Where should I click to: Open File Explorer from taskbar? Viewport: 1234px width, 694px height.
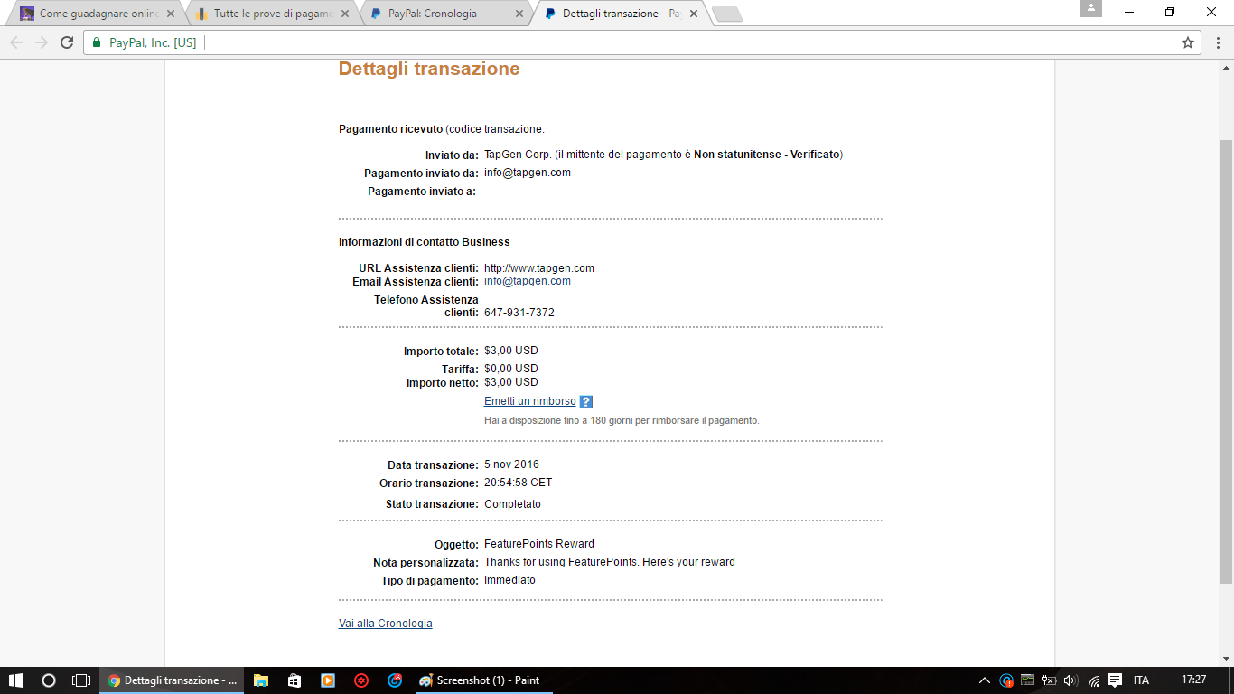click(x=260, y=680)
